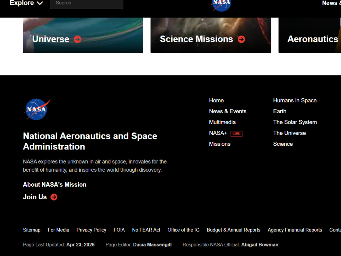The image size is (341, 256).
Task: Open the FOIA link
Action: tap(119, 230)
